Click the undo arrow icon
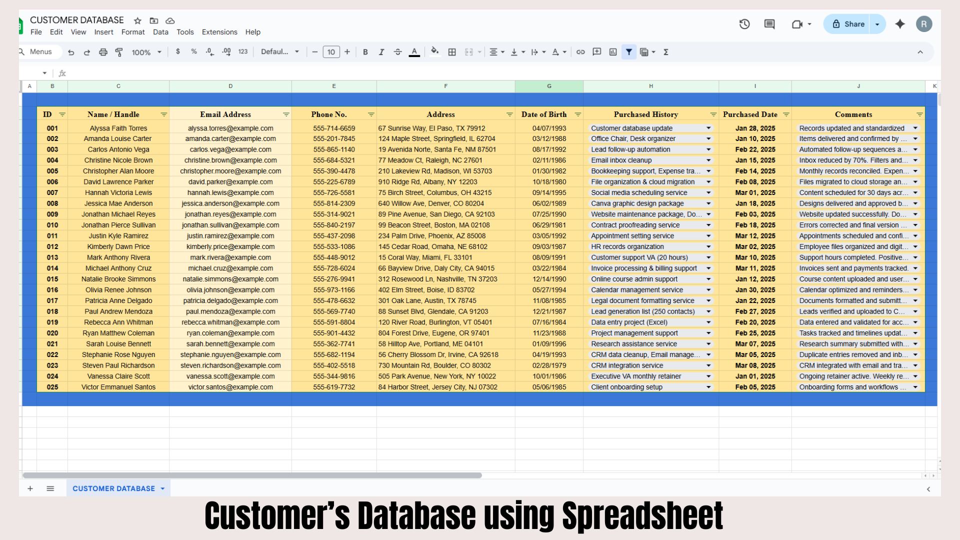This screenshot has width=960, height=540. (71, 52)
